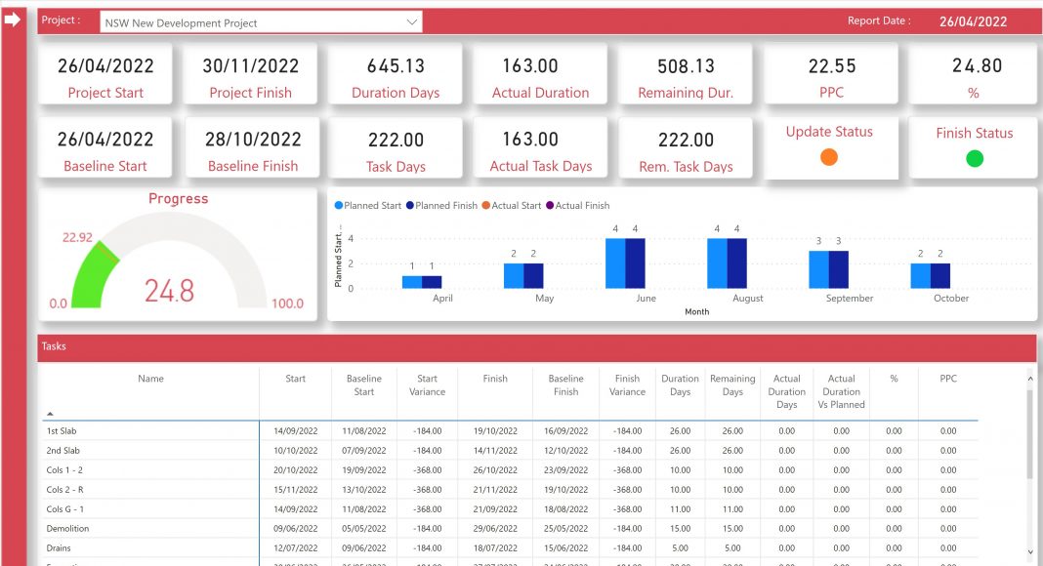Click the Actual Finish legend marker

click(551, 206)
